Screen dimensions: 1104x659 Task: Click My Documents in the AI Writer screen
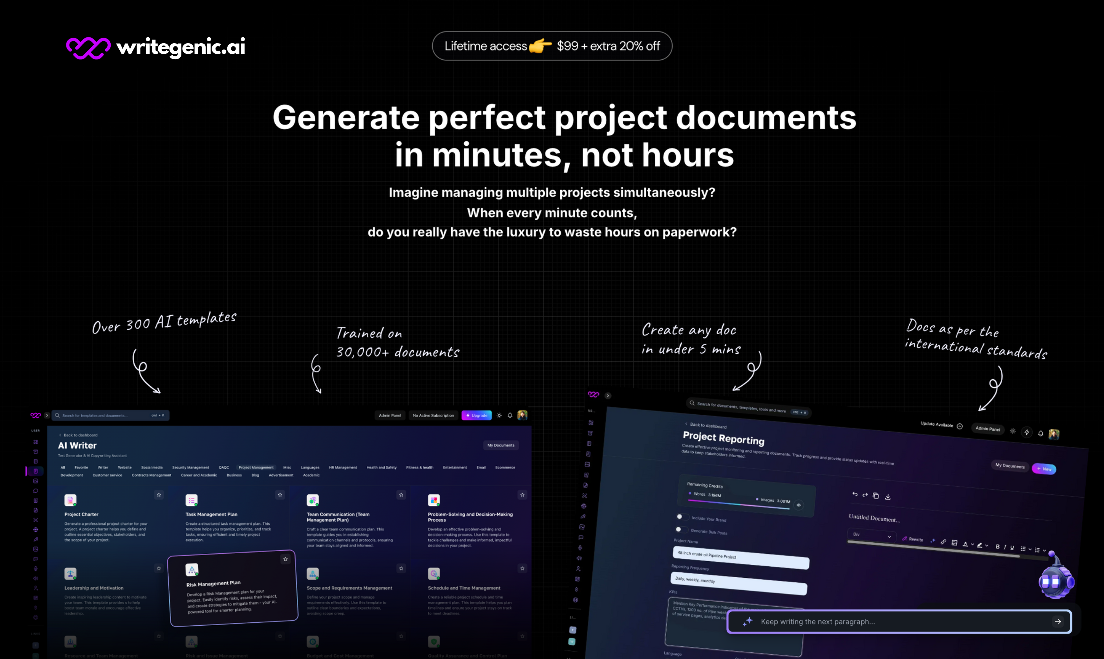coord(501,445)
